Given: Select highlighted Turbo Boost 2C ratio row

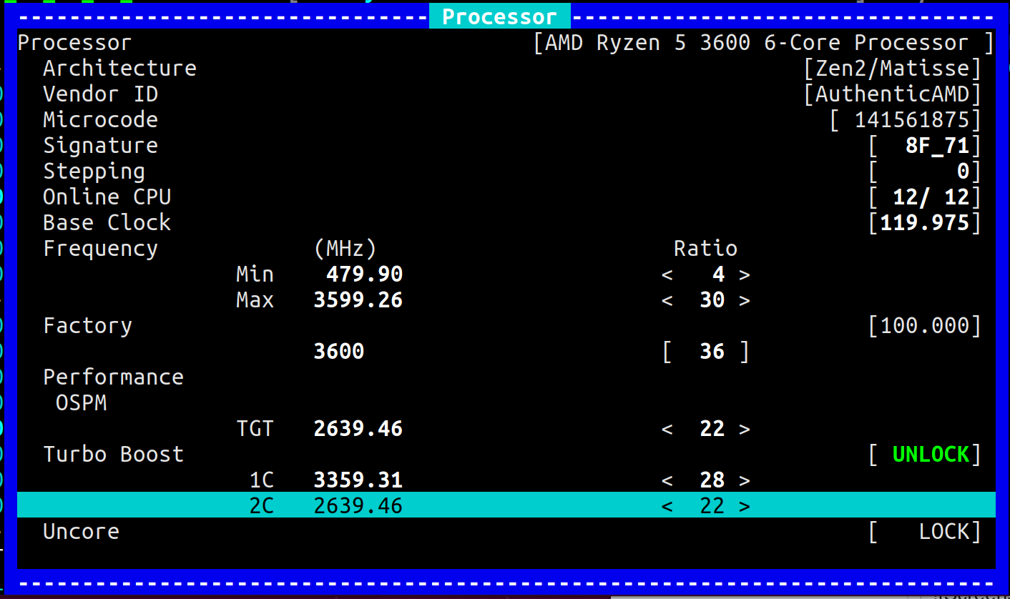Looking at the screenshot, I should (x=506, y=505).
